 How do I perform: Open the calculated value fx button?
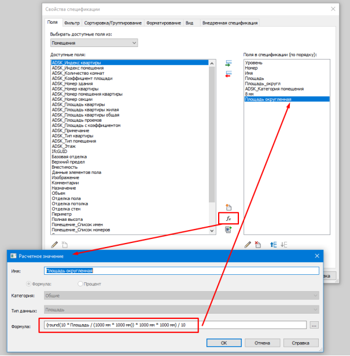pos(229,219)
